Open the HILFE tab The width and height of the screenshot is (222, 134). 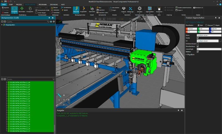[x=63, y=4]
